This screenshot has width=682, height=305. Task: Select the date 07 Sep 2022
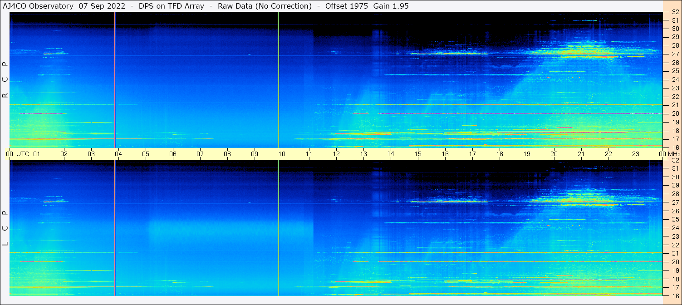[x=101, y=6]
